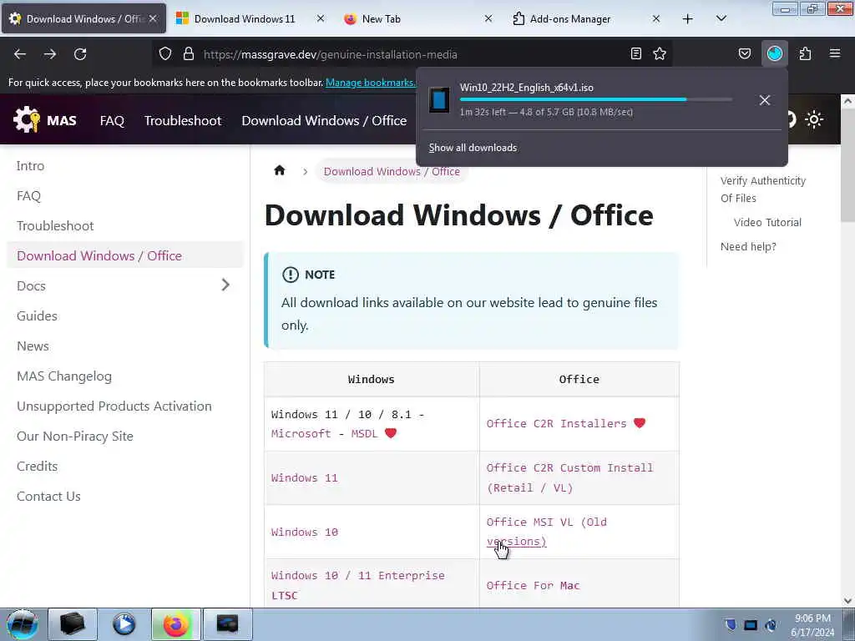Click Download Windows / Office breadcrumb
Screen dimensions: 855x641
coord(392,171)
